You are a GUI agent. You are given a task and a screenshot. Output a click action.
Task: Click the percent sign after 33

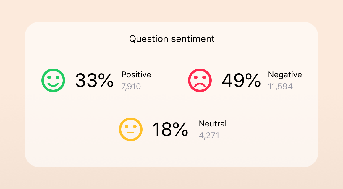[x=106, y=80]
